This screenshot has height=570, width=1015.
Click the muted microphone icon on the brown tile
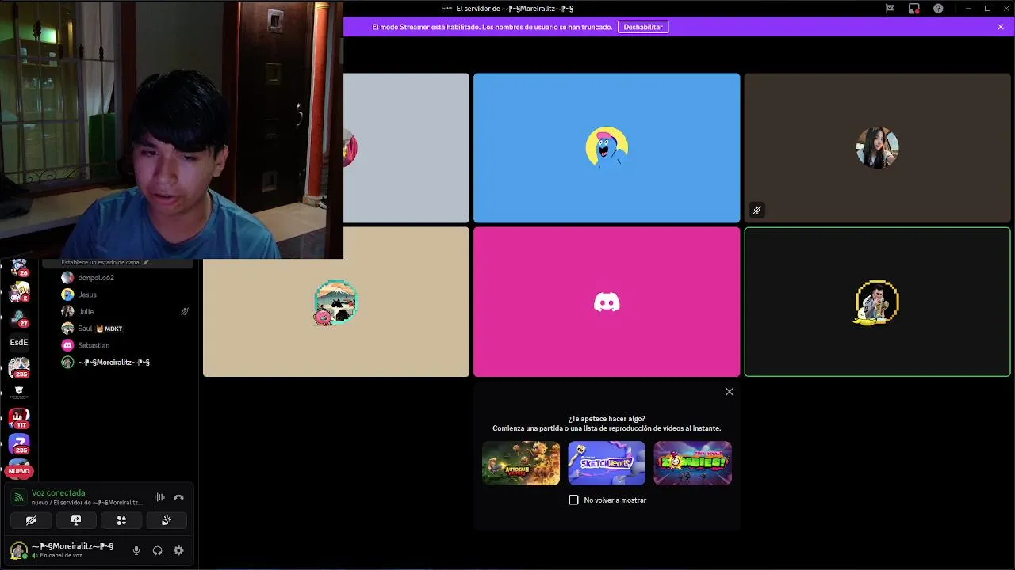(756, 211)
